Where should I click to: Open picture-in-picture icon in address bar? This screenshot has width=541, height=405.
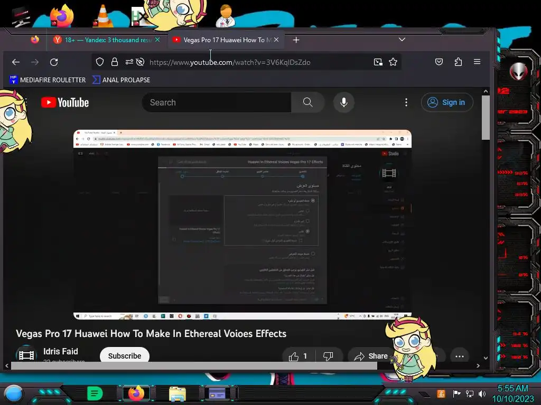[x=378, y=62]
